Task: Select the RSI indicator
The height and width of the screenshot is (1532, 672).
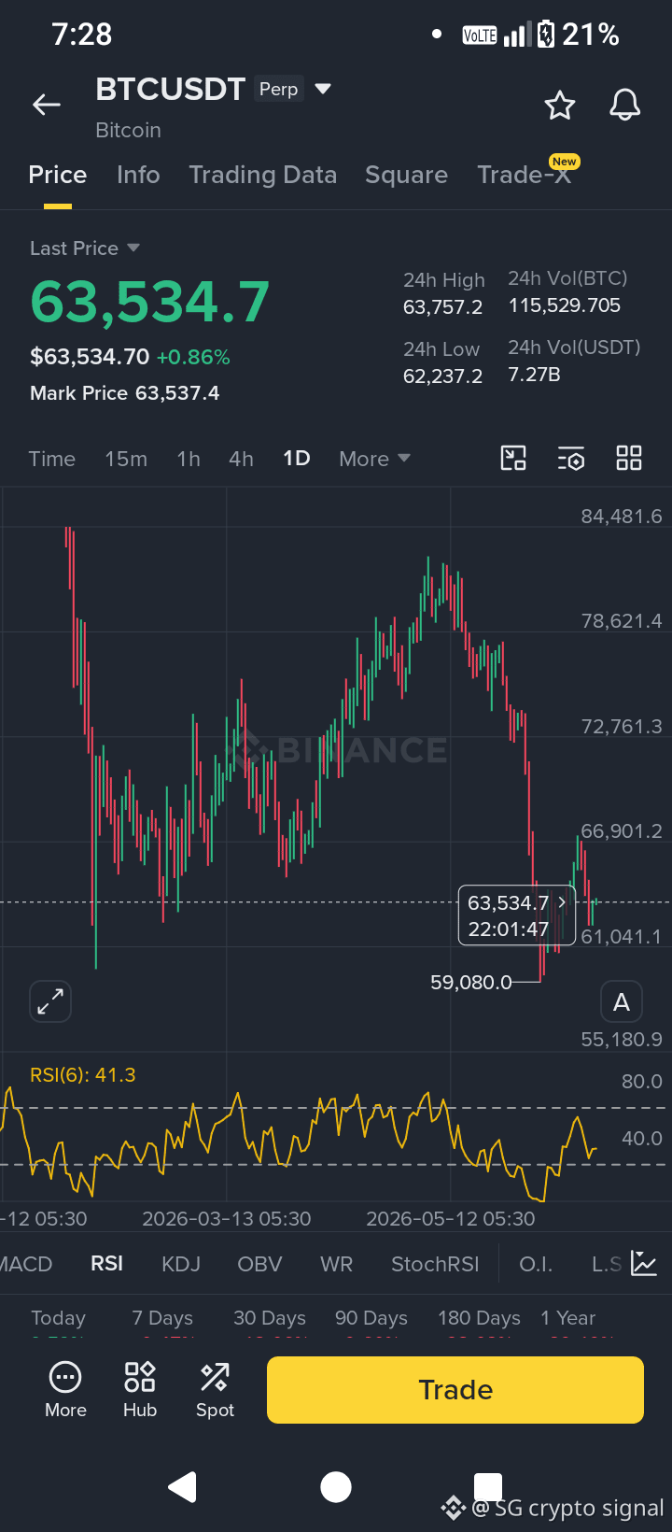Action: click(x=107, y=1264)
